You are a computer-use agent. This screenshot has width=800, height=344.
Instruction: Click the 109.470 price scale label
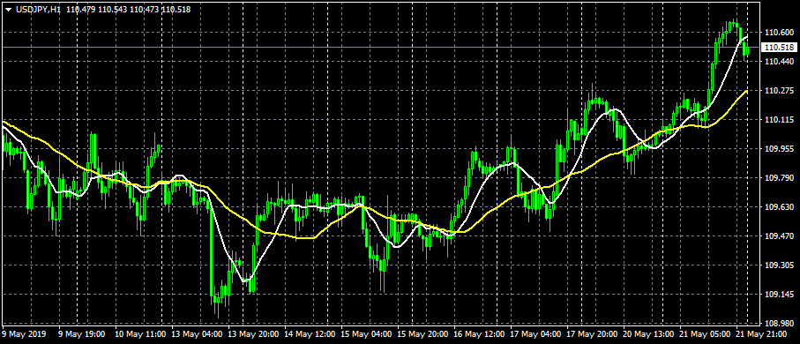(x=778, y=236)
